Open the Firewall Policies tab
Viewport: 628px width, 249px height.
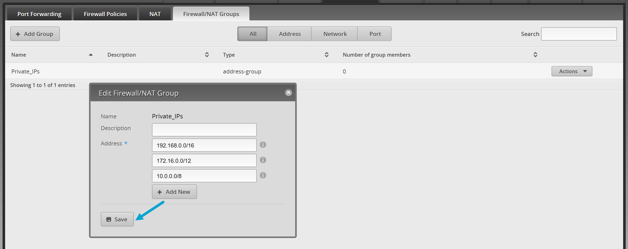click(x=105, y=14)
